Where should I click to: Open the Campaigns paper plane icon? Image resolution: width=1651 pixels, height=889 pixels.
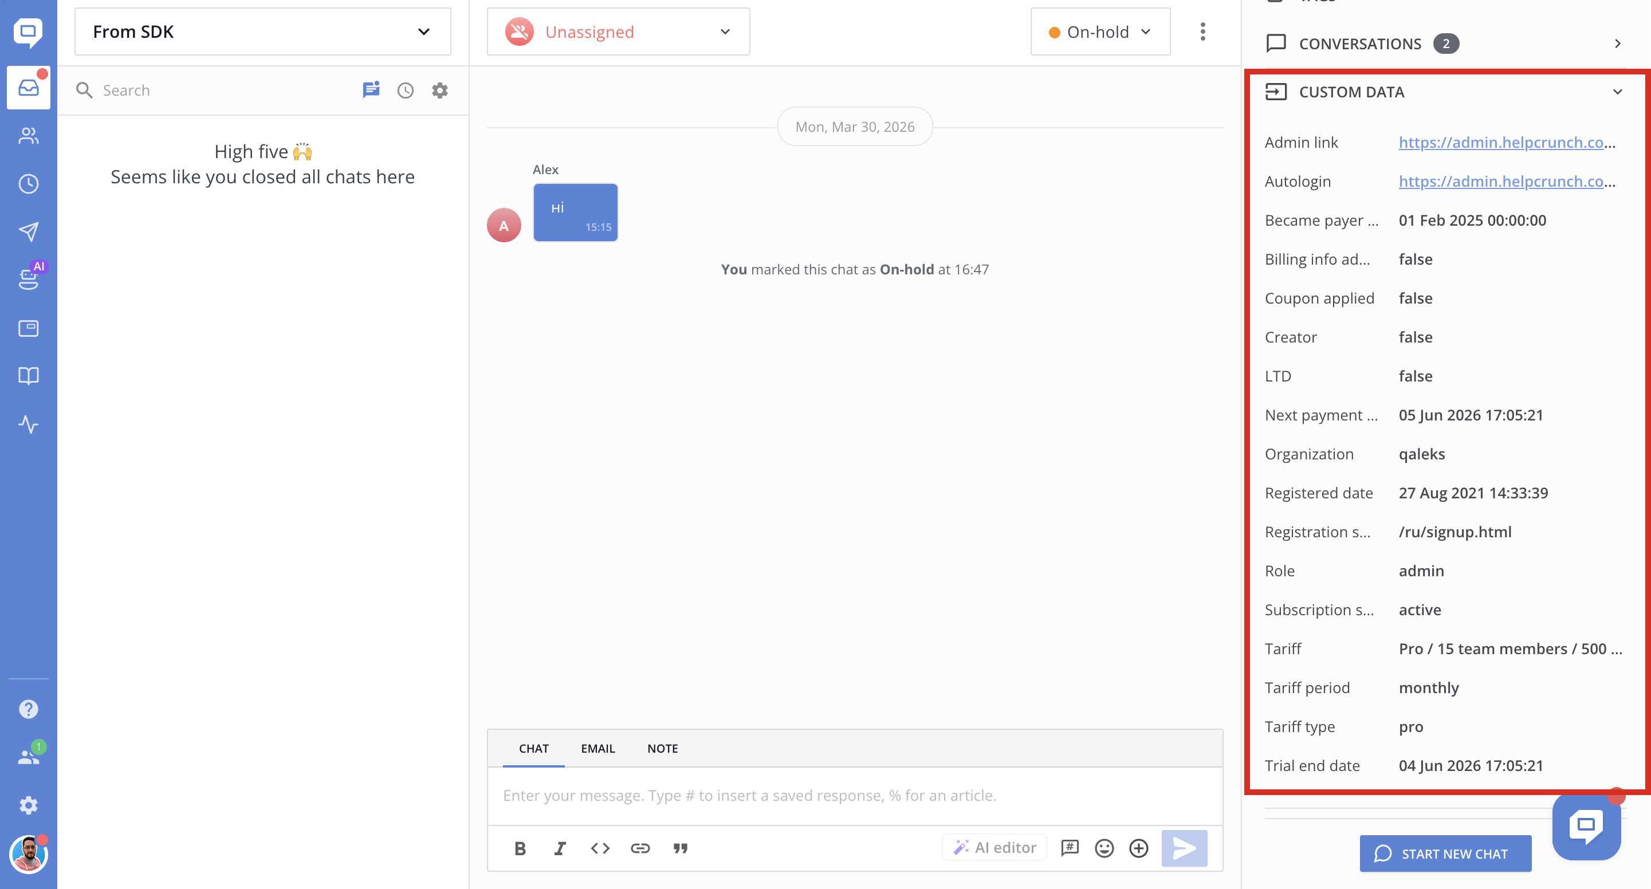tap(28, 231)
